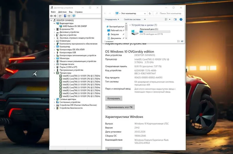
Task: Click the scan for hardware changes monitor icon
Action: tap(74, 16)
